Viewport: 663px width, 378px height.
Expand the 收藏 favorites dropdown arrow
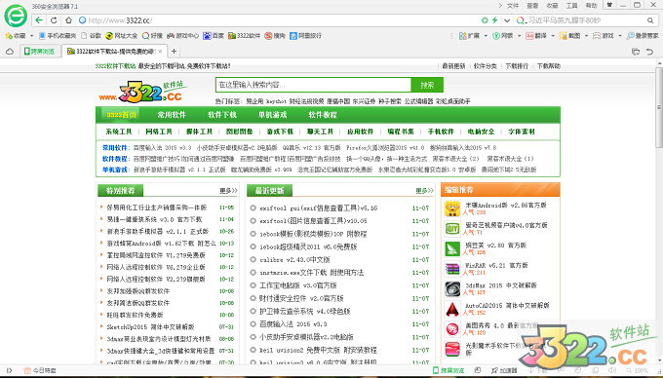point(31,36)
